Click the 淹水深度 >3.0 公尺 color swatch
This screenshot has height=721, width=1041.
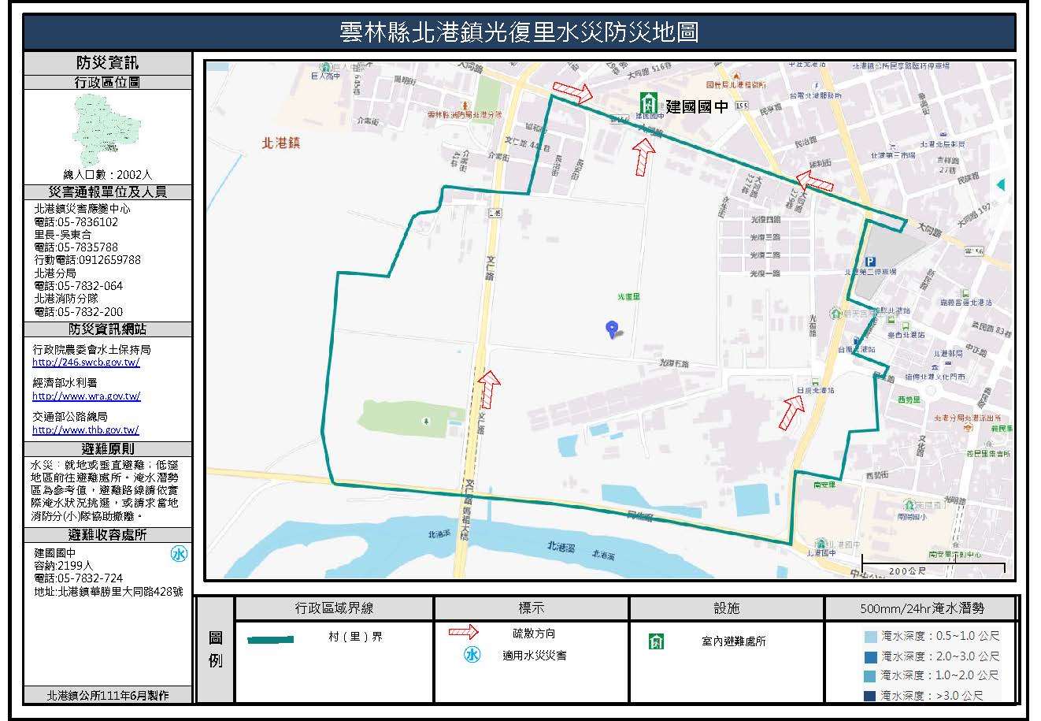870,695
